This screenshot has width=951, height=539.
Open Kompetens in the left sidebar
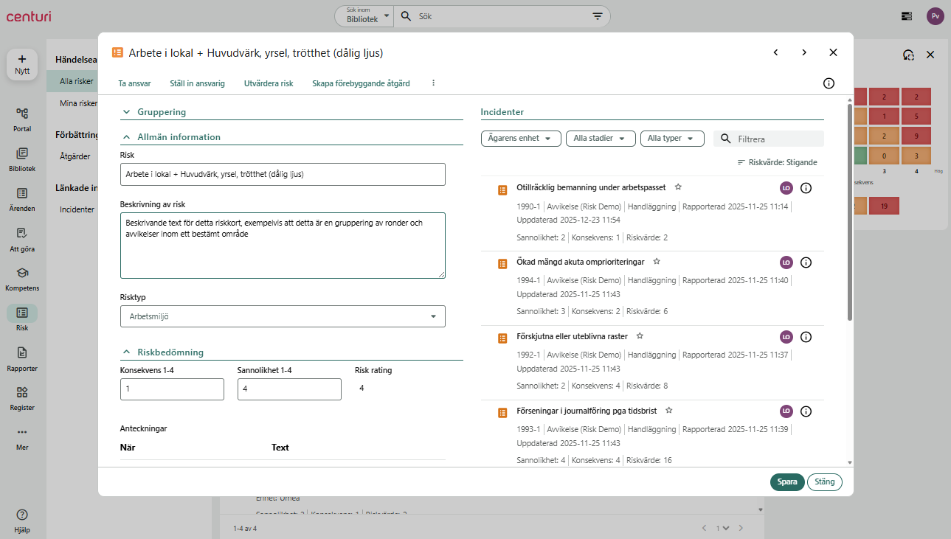pos(22,279)
